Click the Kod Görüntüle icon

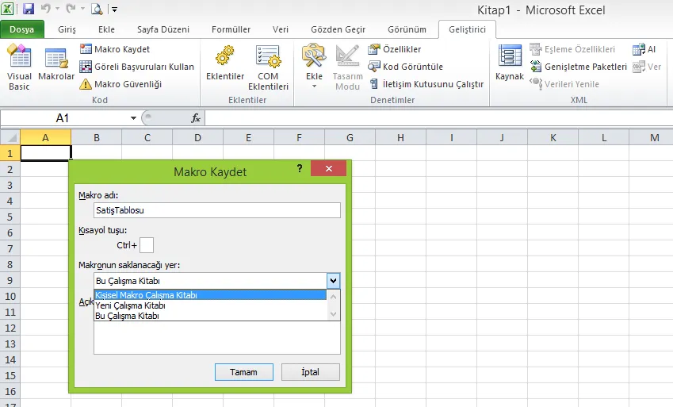(x=405, y=67)
